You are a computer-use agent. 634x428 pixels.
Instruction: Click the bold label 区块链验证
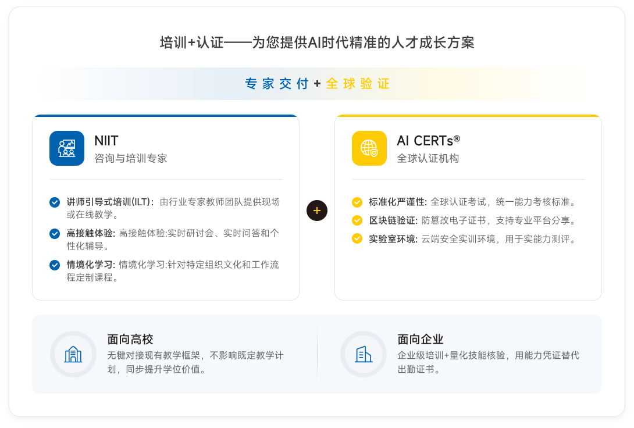[x=393, y=220]
